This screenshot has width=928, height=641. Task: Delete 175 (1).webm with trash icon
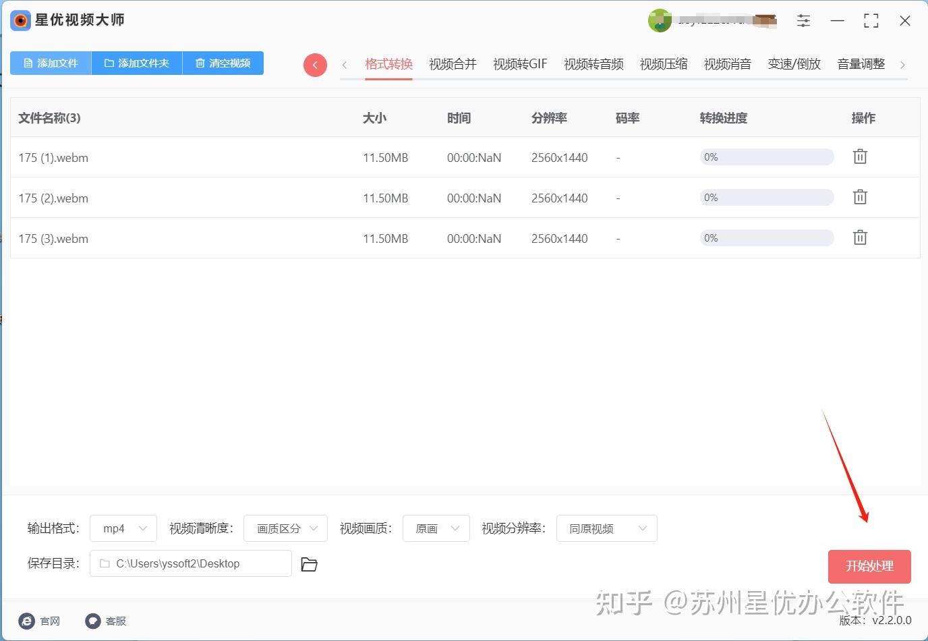pyautogui.click(x=860, y=157)
